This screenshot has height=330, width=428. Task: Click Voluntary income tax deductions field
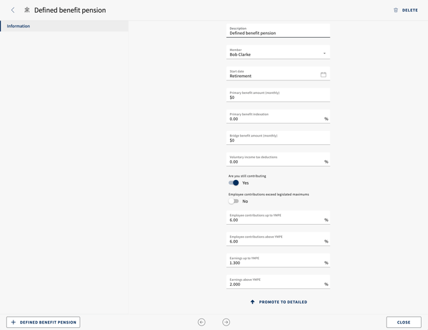coord(278,160)
